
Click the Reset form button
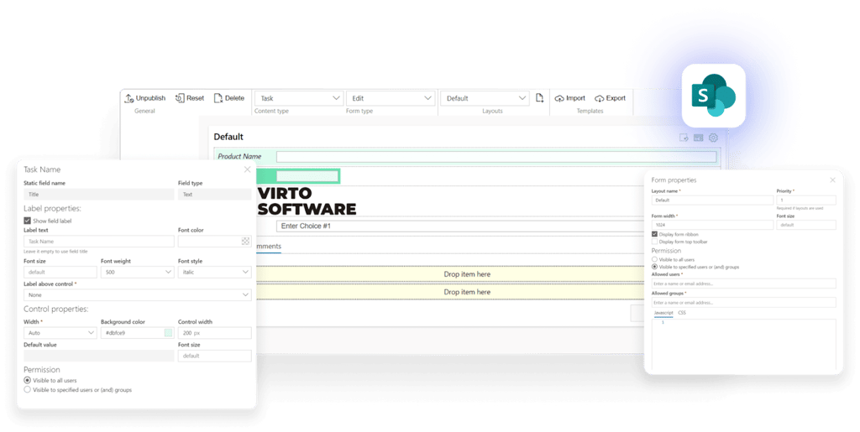[189, 98]
